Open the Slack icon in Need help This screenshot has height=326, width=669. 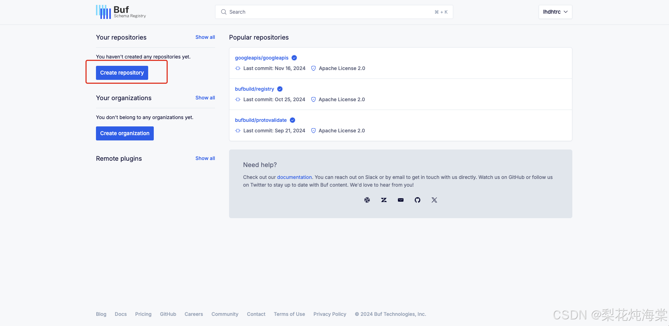pyautogui.click(x=367, y=200)
